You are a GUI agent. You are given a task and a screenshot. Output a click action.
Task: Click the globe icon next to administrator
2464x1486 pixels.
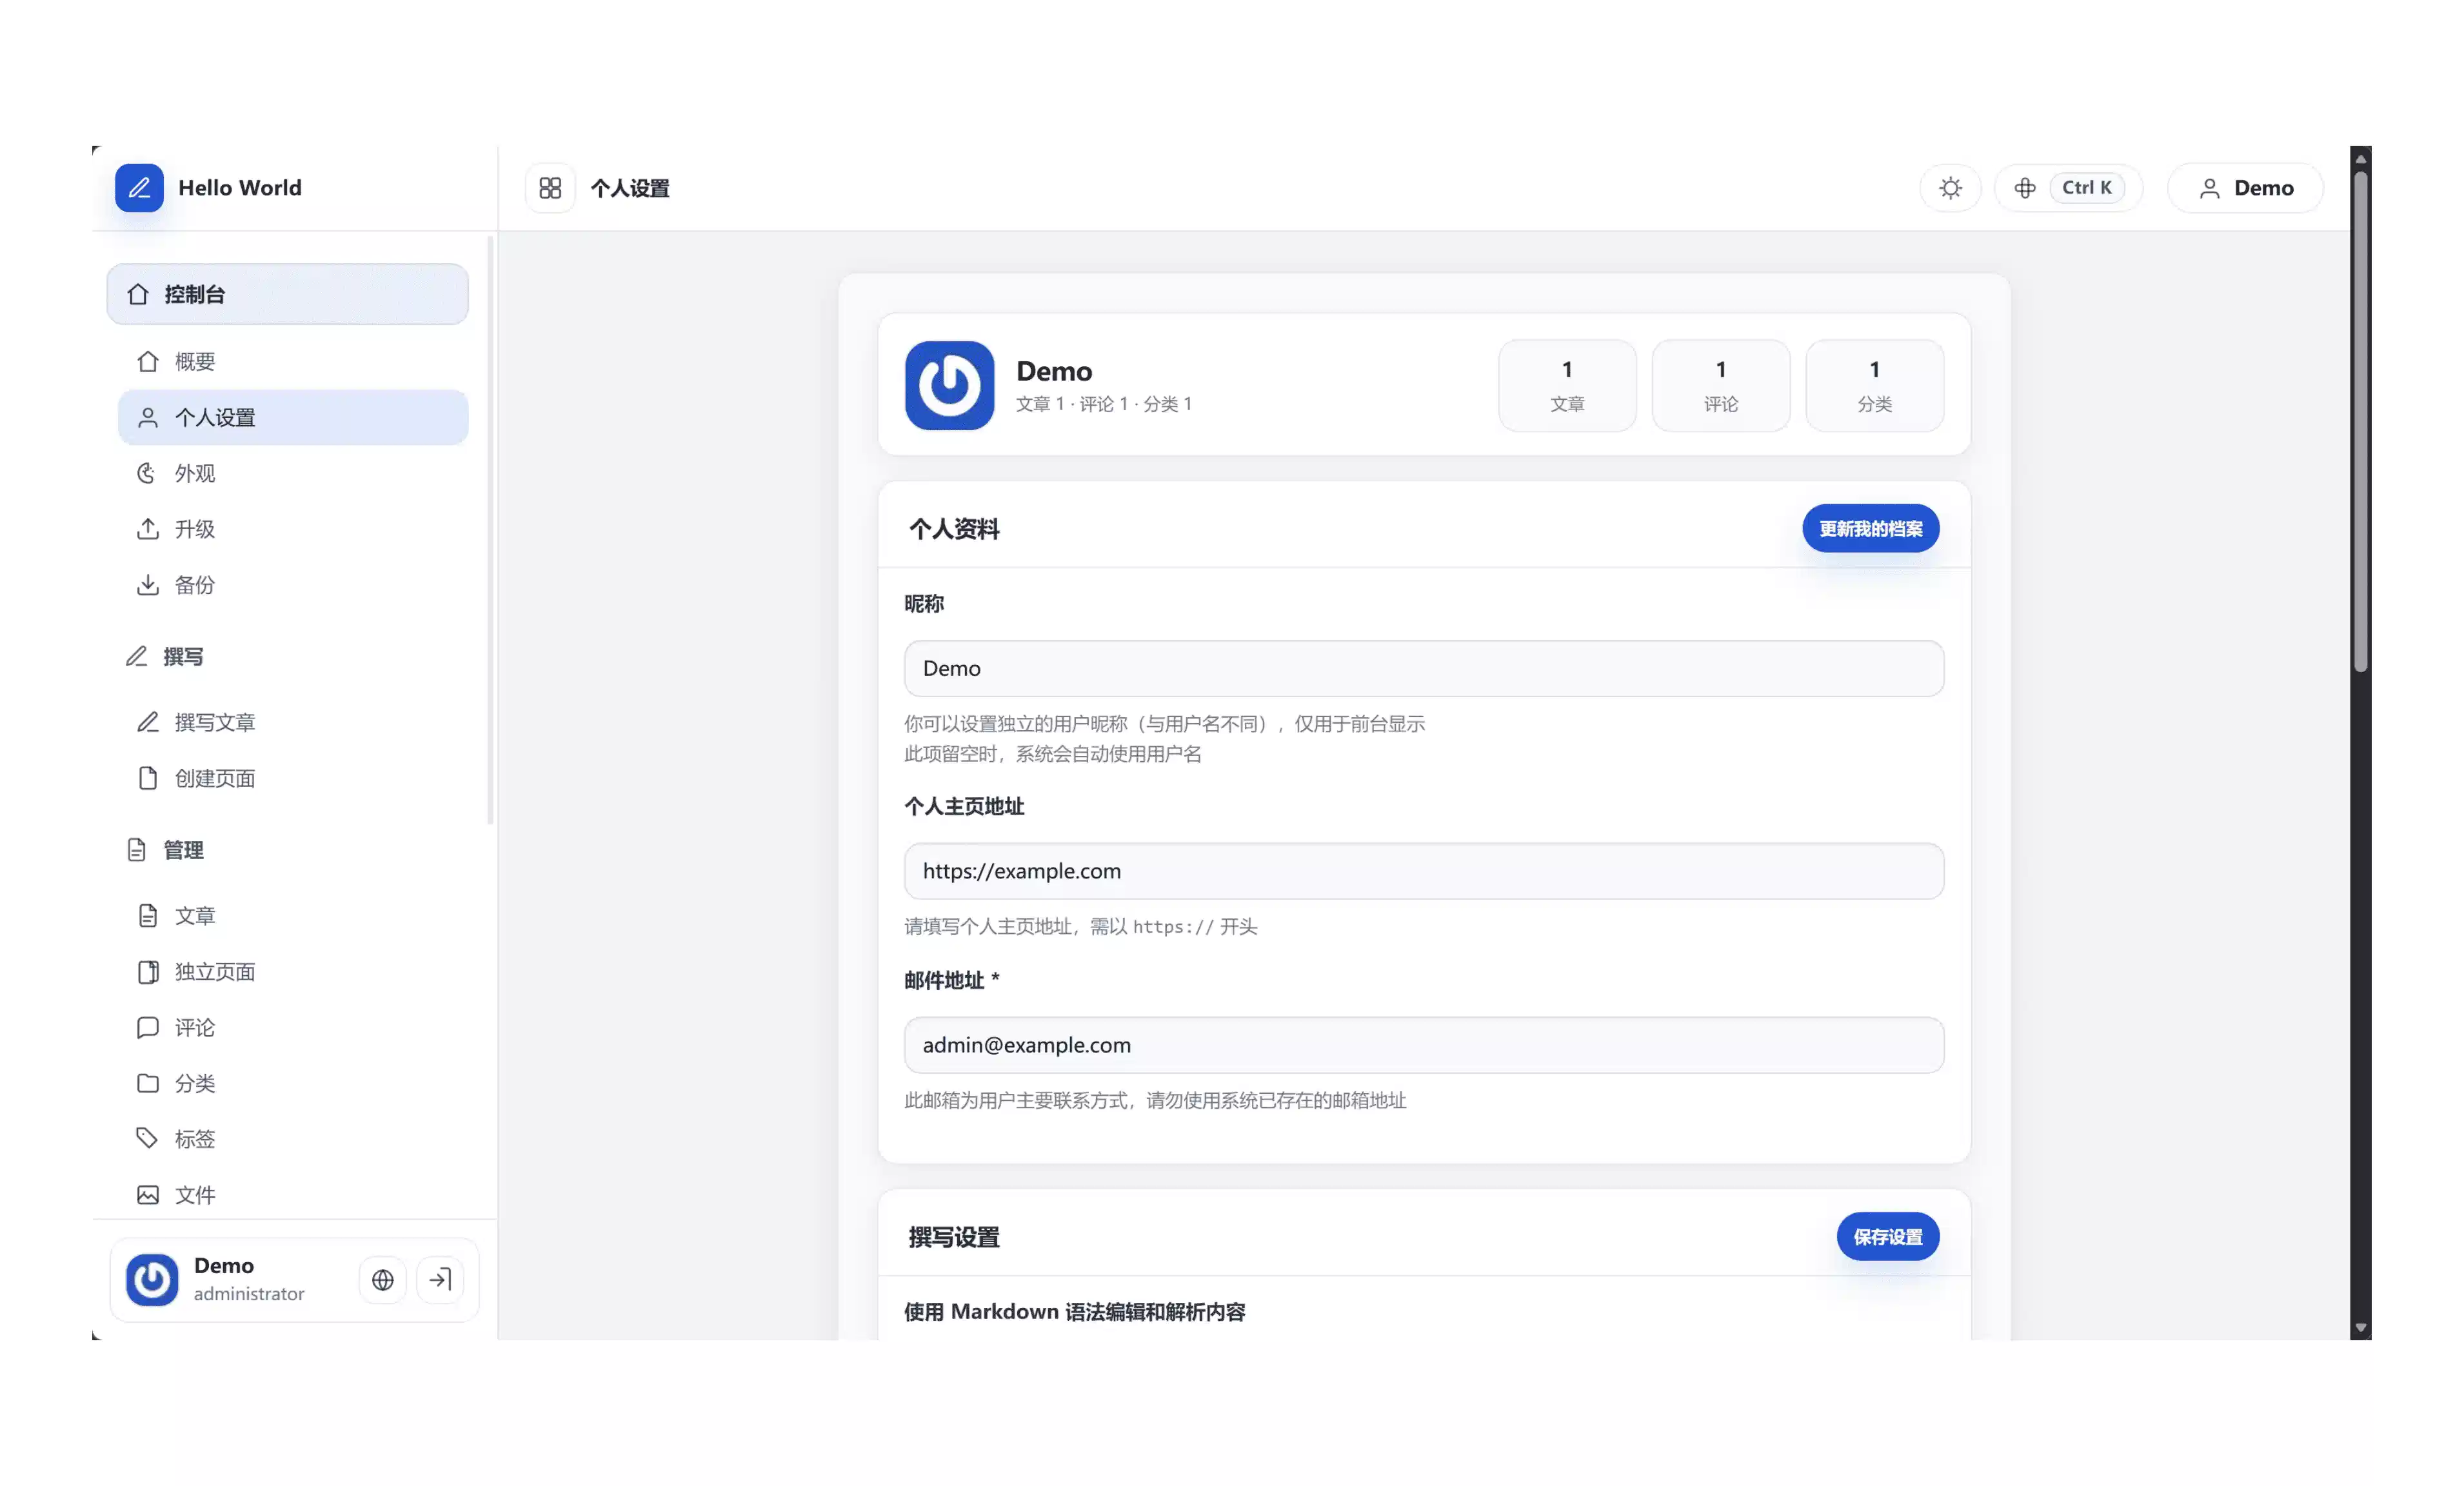point(383,1279)
